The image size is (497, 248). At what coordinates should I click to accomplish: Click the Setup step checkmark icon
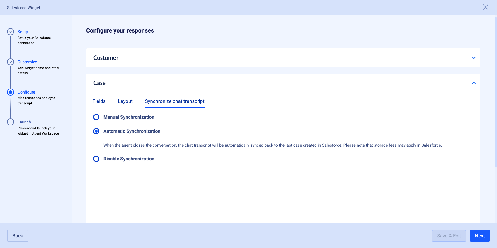pyautogui.click(x=11, y=32)
